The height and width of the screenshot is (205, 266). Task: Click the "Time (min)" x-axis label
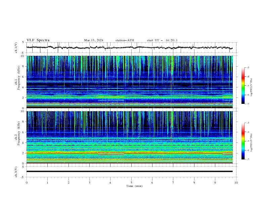pyautogui.click(x=134, y=186)
